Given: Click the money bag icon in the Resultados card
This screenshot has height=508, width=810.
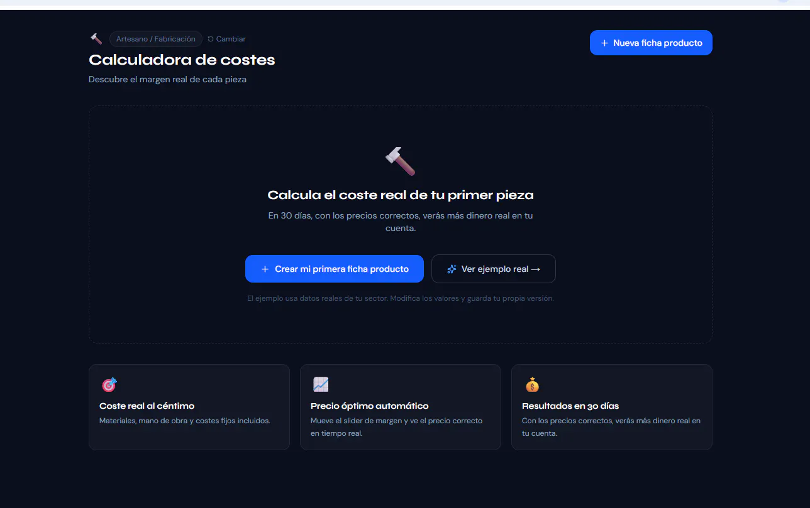Looking at the screenshot, I should coord(532,384).
